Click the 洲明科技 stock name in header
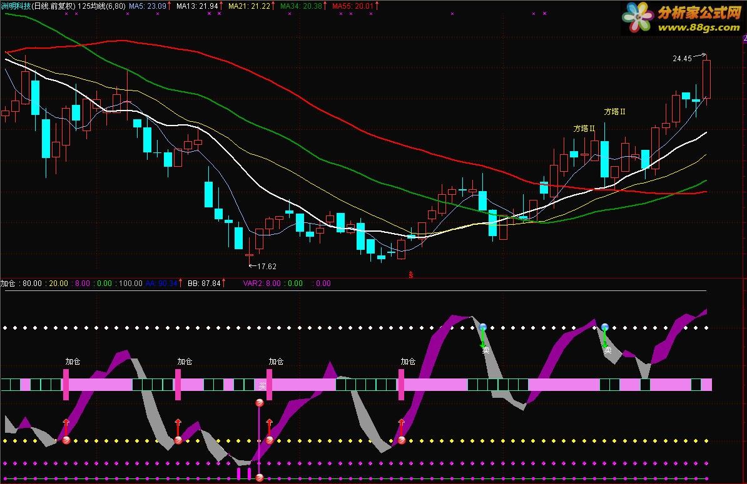 16,6
